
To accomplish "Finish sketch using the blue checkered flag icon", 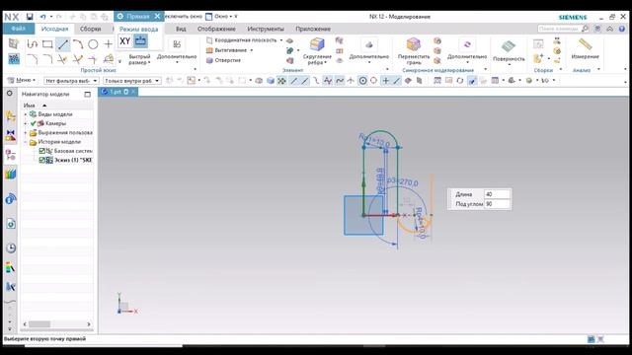I will 14,59.
